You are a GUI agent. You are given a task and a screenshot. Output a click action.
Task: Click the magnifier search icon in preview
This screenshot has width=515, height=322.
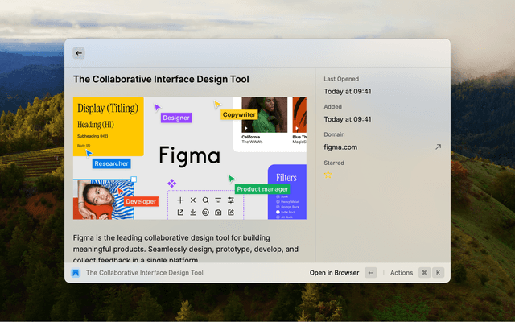[x=205, y=200]
